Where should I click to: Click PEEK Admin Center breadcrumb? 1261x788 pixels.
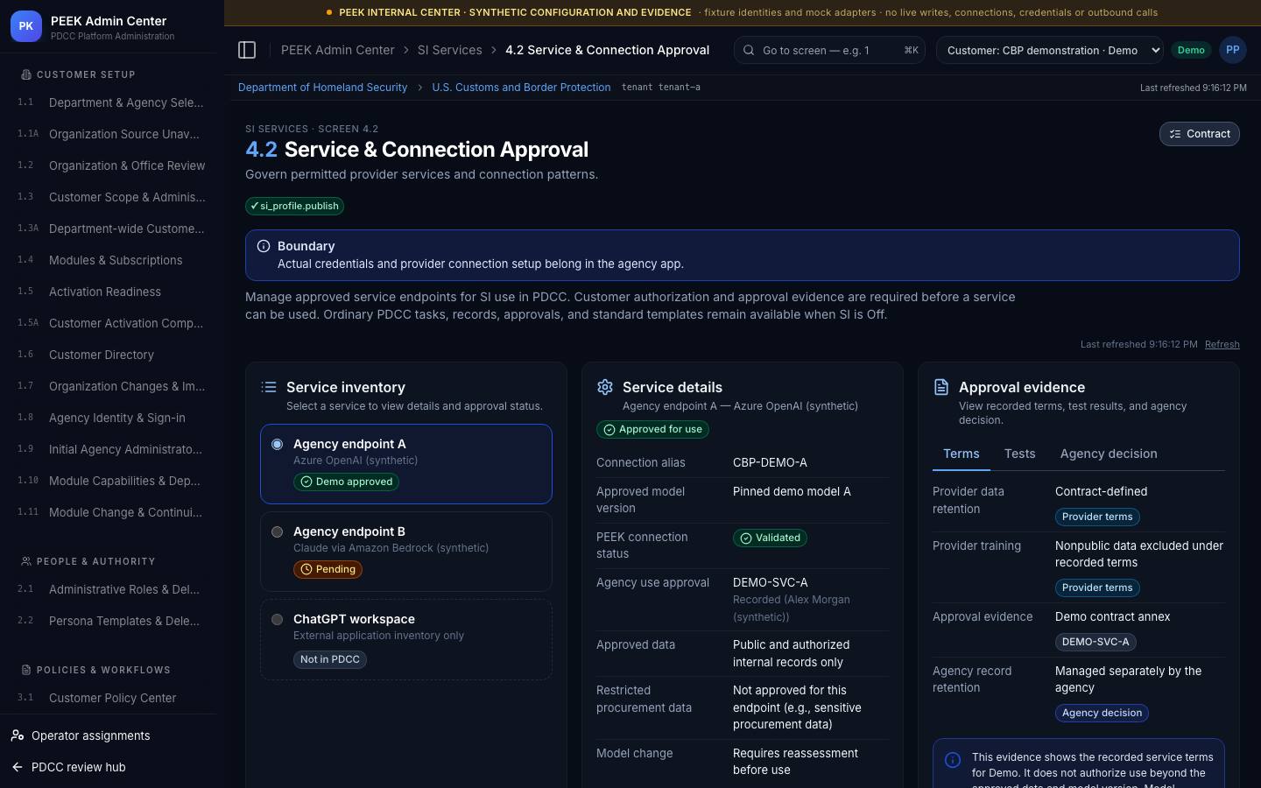pyautogui.click(x=337, y=50)
